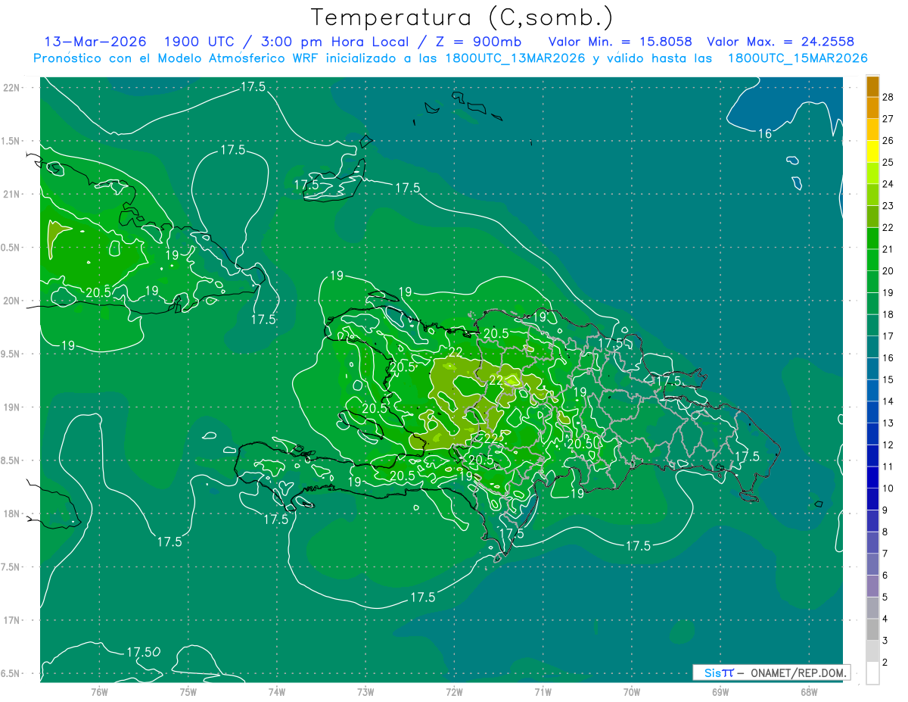Click the white swatch below the 2 label
This screenshot has width=908, height=702.
click(x=872, y=673)
